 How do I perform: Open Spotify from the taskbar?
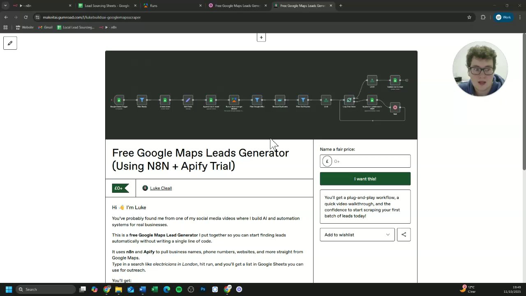click(179, 289)
